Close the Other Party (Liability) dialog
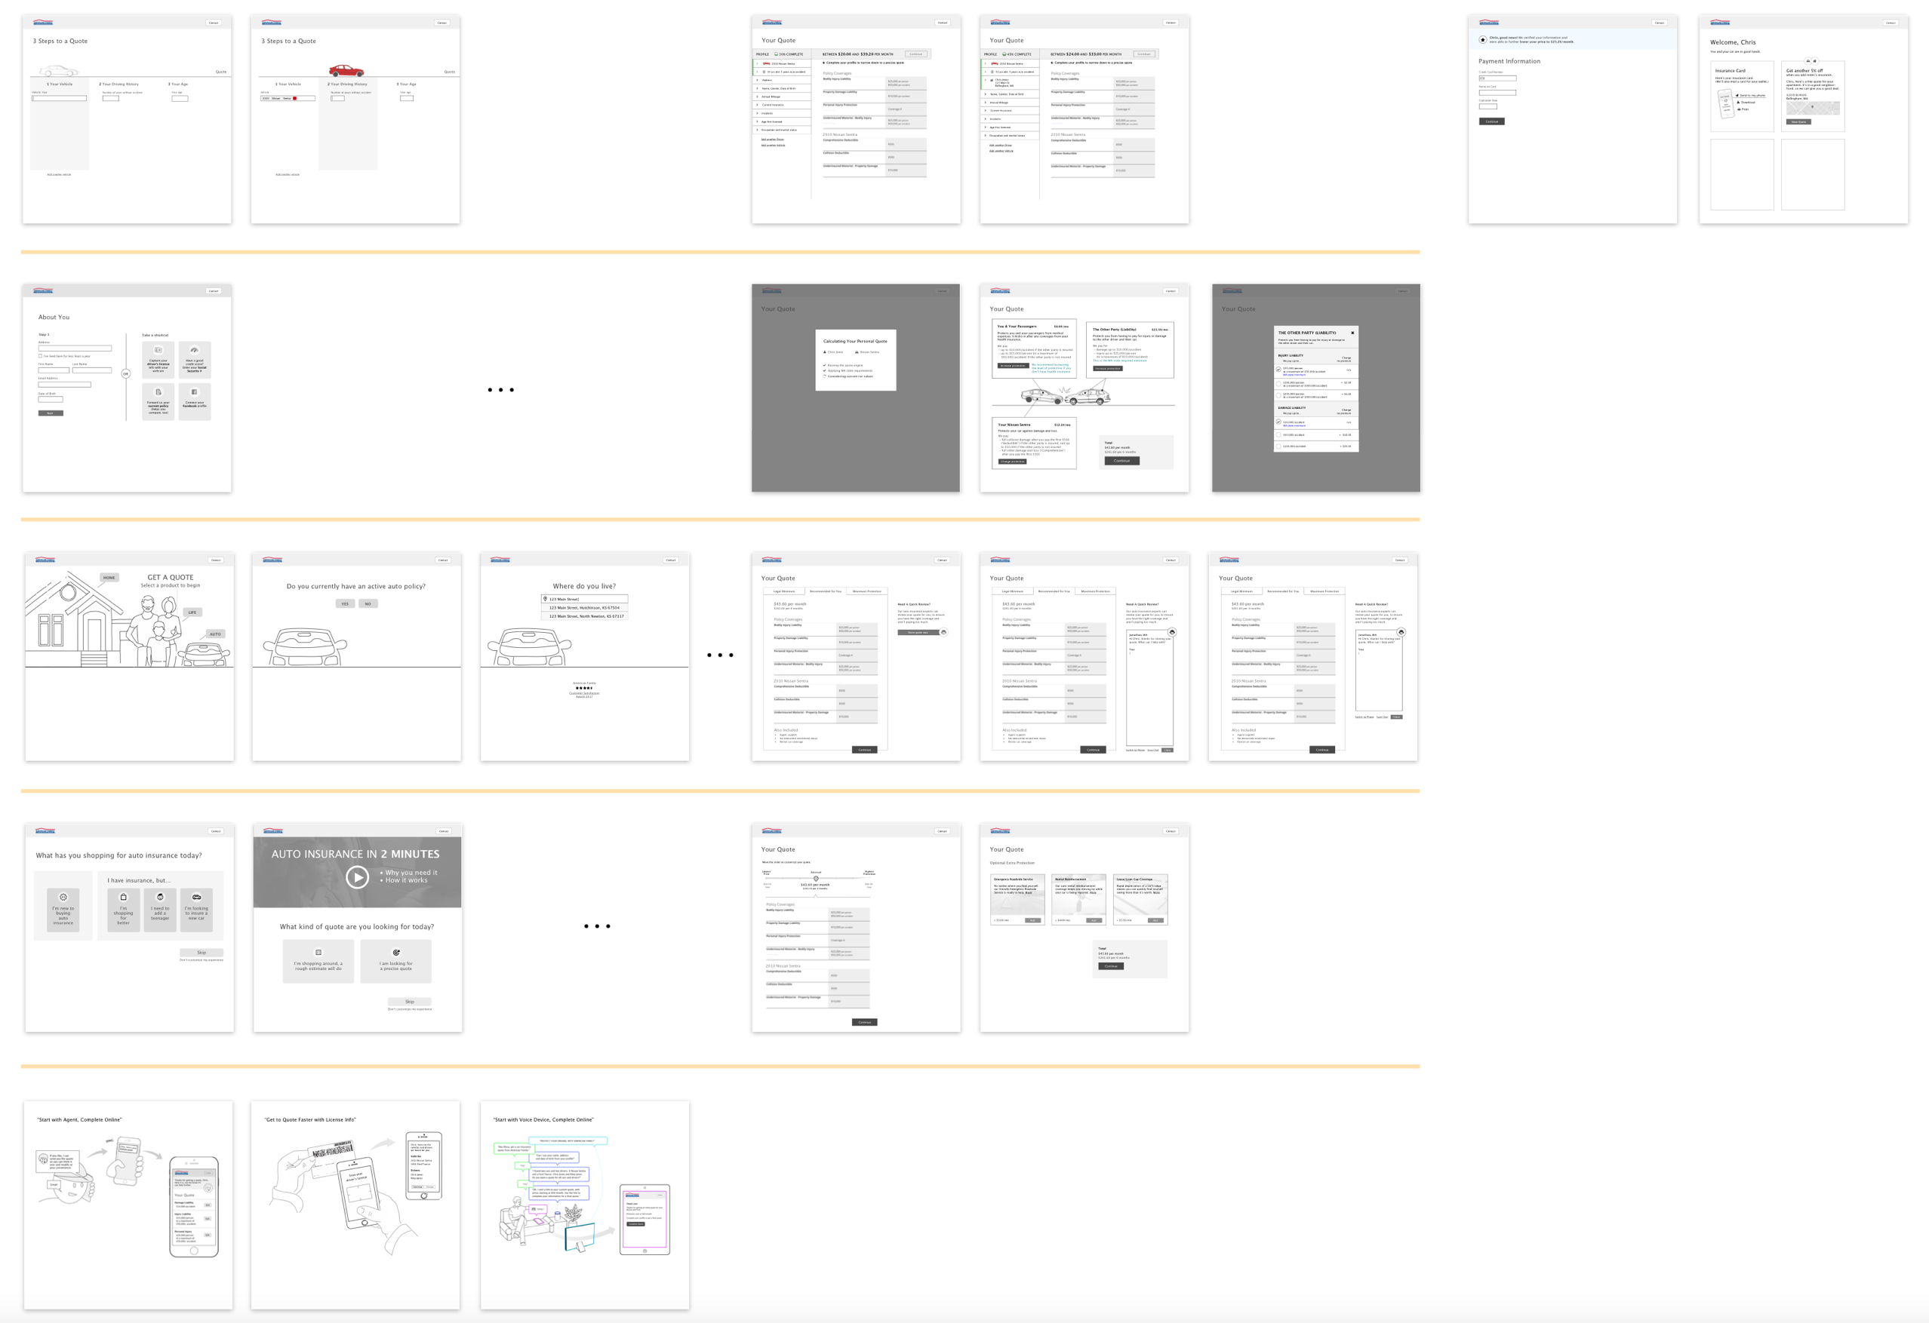 pos(1352,333)
